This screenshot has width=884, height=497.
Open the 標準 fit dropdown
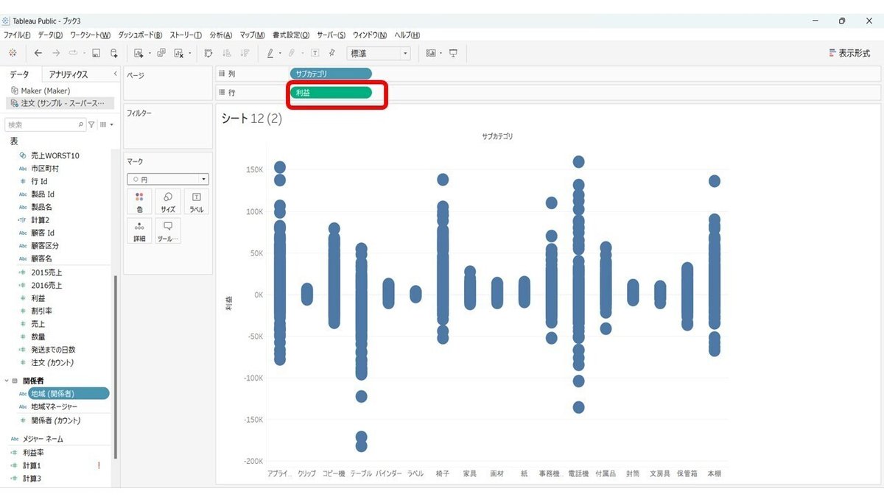tap(379, 53)
